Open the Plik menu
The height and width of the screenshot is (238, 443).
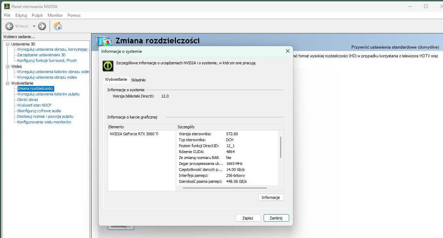[x=7, y=15]
